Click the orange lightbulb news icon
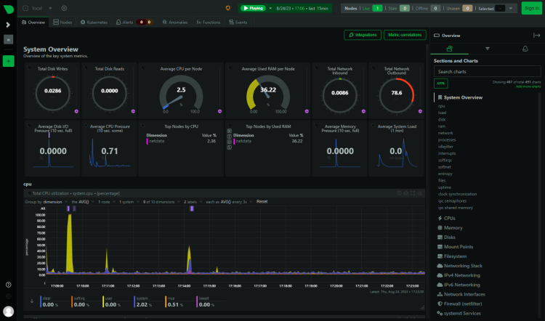Viewport: 545px width, 321px height. pyautogui.click(x=228, y=8)
